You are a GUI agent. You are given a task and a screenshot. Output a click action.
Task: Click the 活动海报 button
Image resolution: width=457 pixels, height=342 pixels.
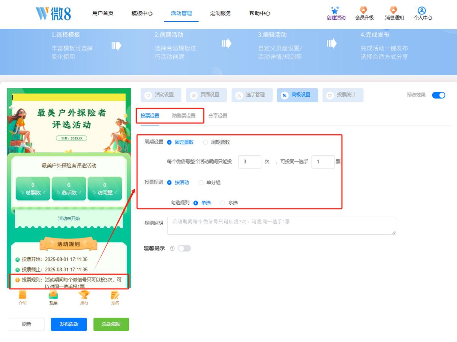pyautogui.click(x=111, y=325)
